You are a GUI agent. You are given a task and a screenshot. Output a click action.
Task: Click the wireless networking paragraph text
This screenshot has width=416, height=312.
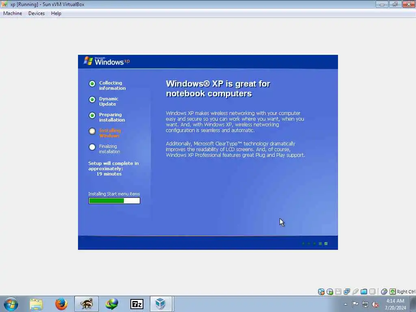coord(235,122)
